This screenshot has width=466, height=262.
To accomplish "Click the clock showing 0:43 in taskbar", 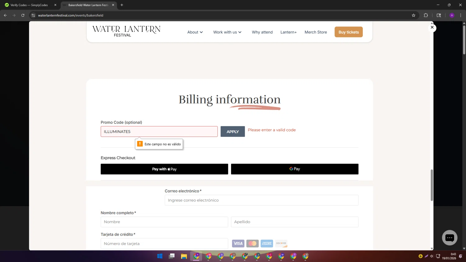I will pyautogui.click(x=453, y=254).
